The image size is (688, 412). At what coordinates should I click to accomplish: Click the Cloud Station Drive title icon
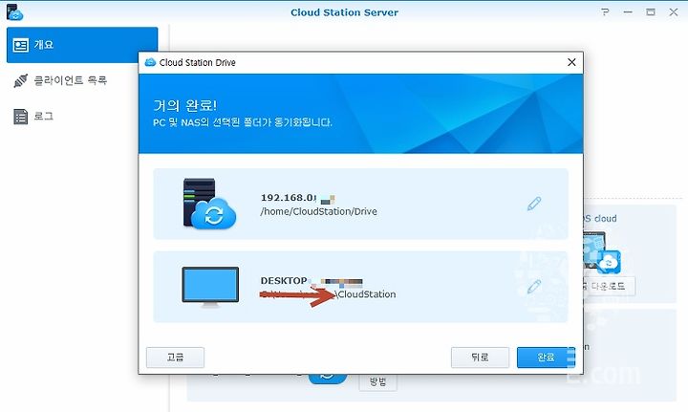tap(151, 62)
